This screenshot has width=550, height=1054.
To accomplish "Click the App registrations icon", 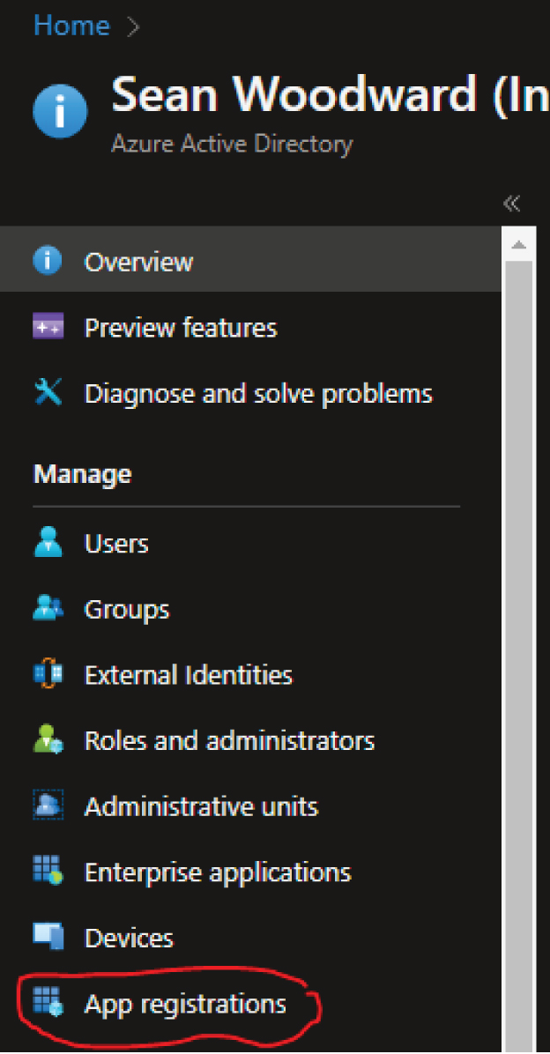I will pos(48,1003).
